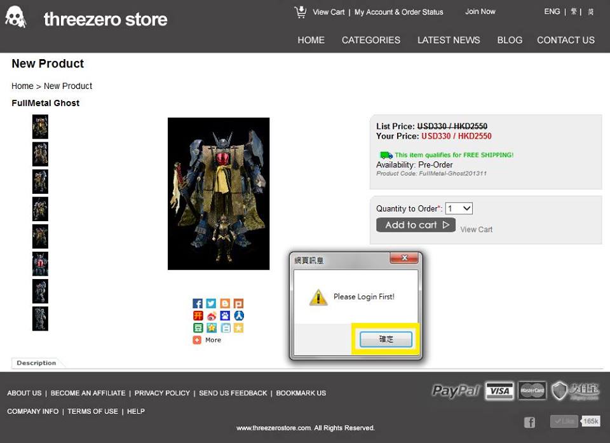
Task: Click the Join Now link
Action: coord(480,11)
